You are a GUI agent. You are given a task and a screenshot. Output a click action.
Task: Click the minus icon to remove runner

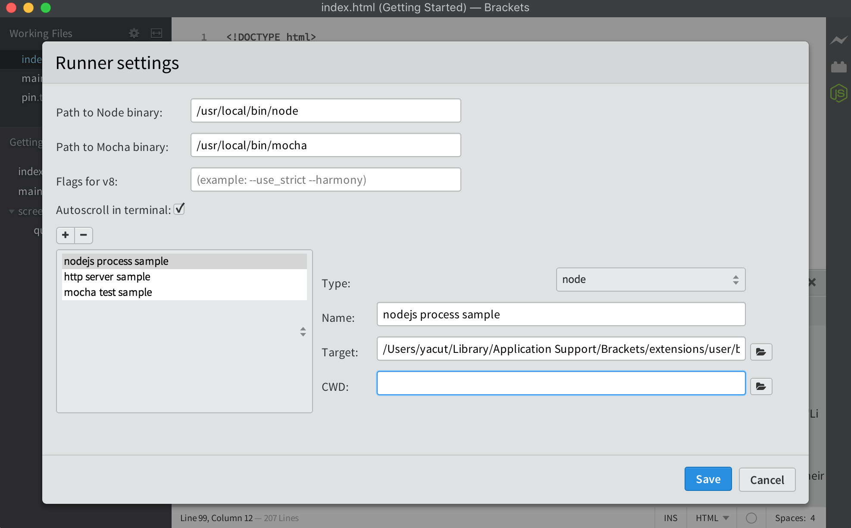(x=84, y=235)
